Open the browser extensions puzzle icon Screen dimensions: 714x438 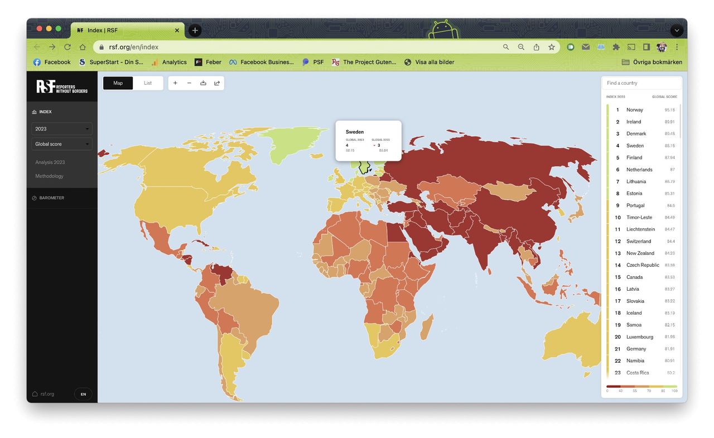coord(616,47)
